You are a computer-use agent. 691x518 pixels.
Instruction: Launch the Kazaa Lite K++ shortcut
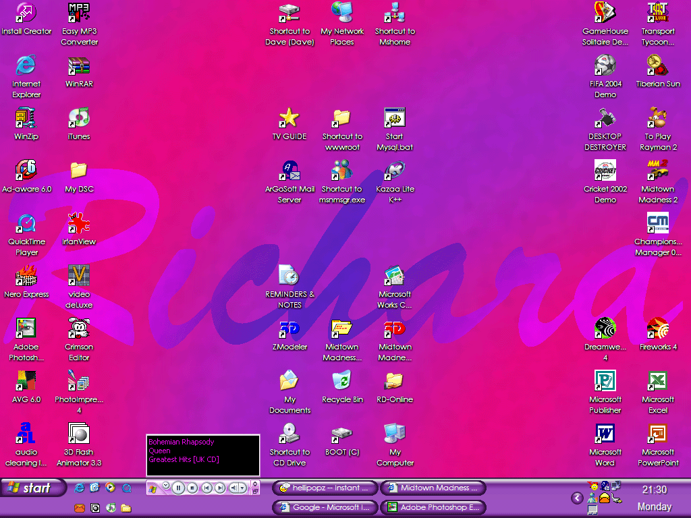[x=395, y=171]
